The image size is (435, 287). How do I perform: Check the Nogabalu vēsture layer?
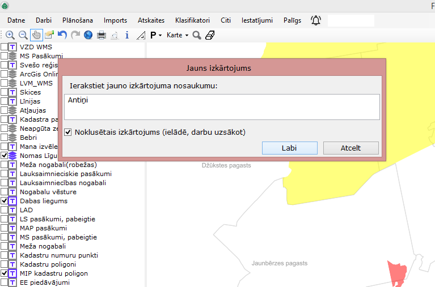(x=4, y=192)
